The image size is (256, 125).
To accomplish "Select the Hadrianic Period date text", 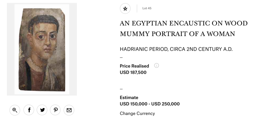I will point(176,49).
